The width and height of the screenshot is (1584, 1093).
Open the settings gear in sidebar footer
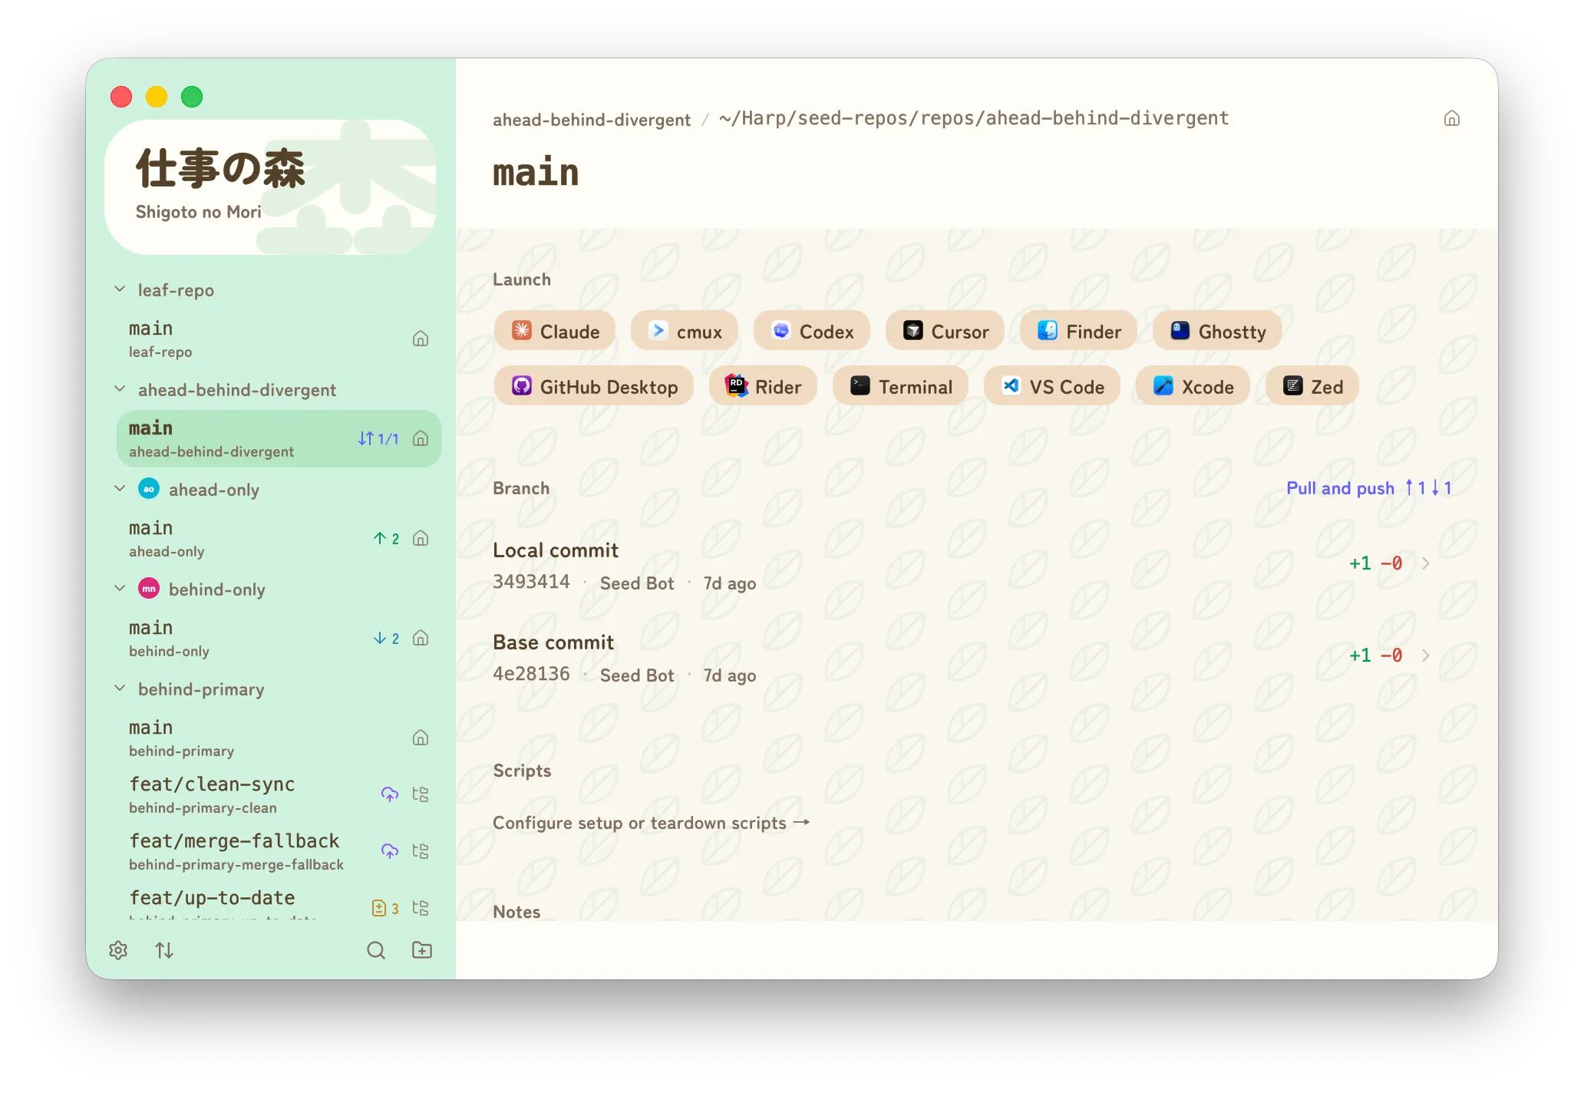[118, 950]
